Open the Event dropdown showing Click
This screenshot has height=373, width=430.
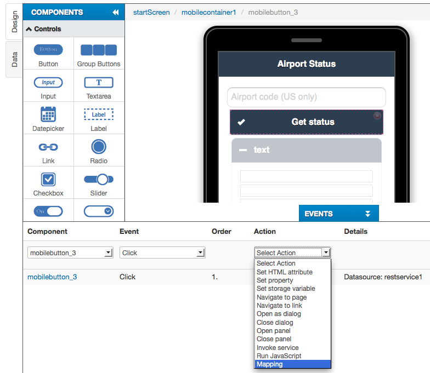click(x=162, y=253)
